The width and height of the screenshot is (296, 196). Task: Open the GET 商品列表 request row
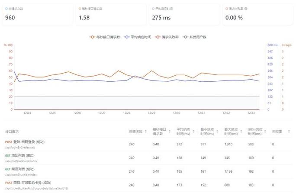148,171
